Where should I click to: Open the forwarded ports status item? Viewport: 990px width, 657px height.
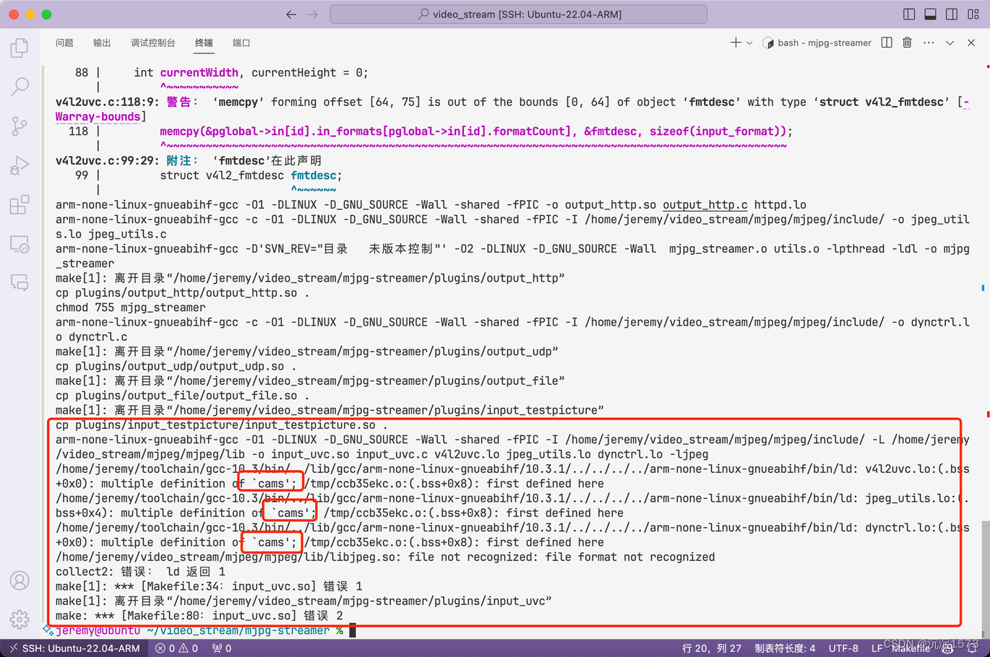221,648
